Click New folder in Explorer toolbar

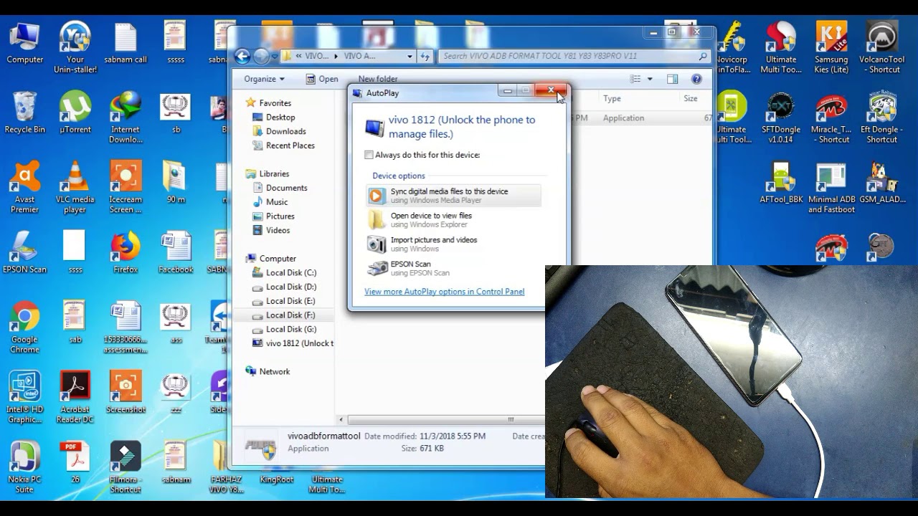point(377,79)
